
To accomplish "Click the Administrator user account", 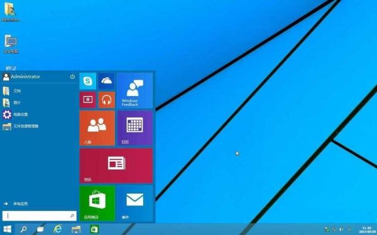I will tap(21, 76).
